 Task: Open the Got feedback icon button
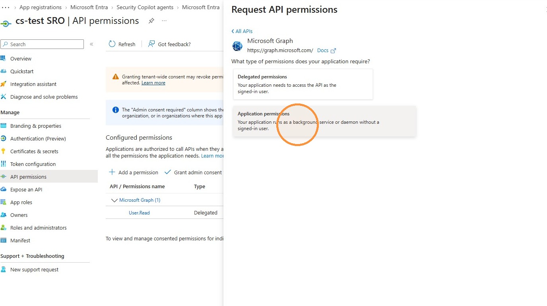(151, 44)
